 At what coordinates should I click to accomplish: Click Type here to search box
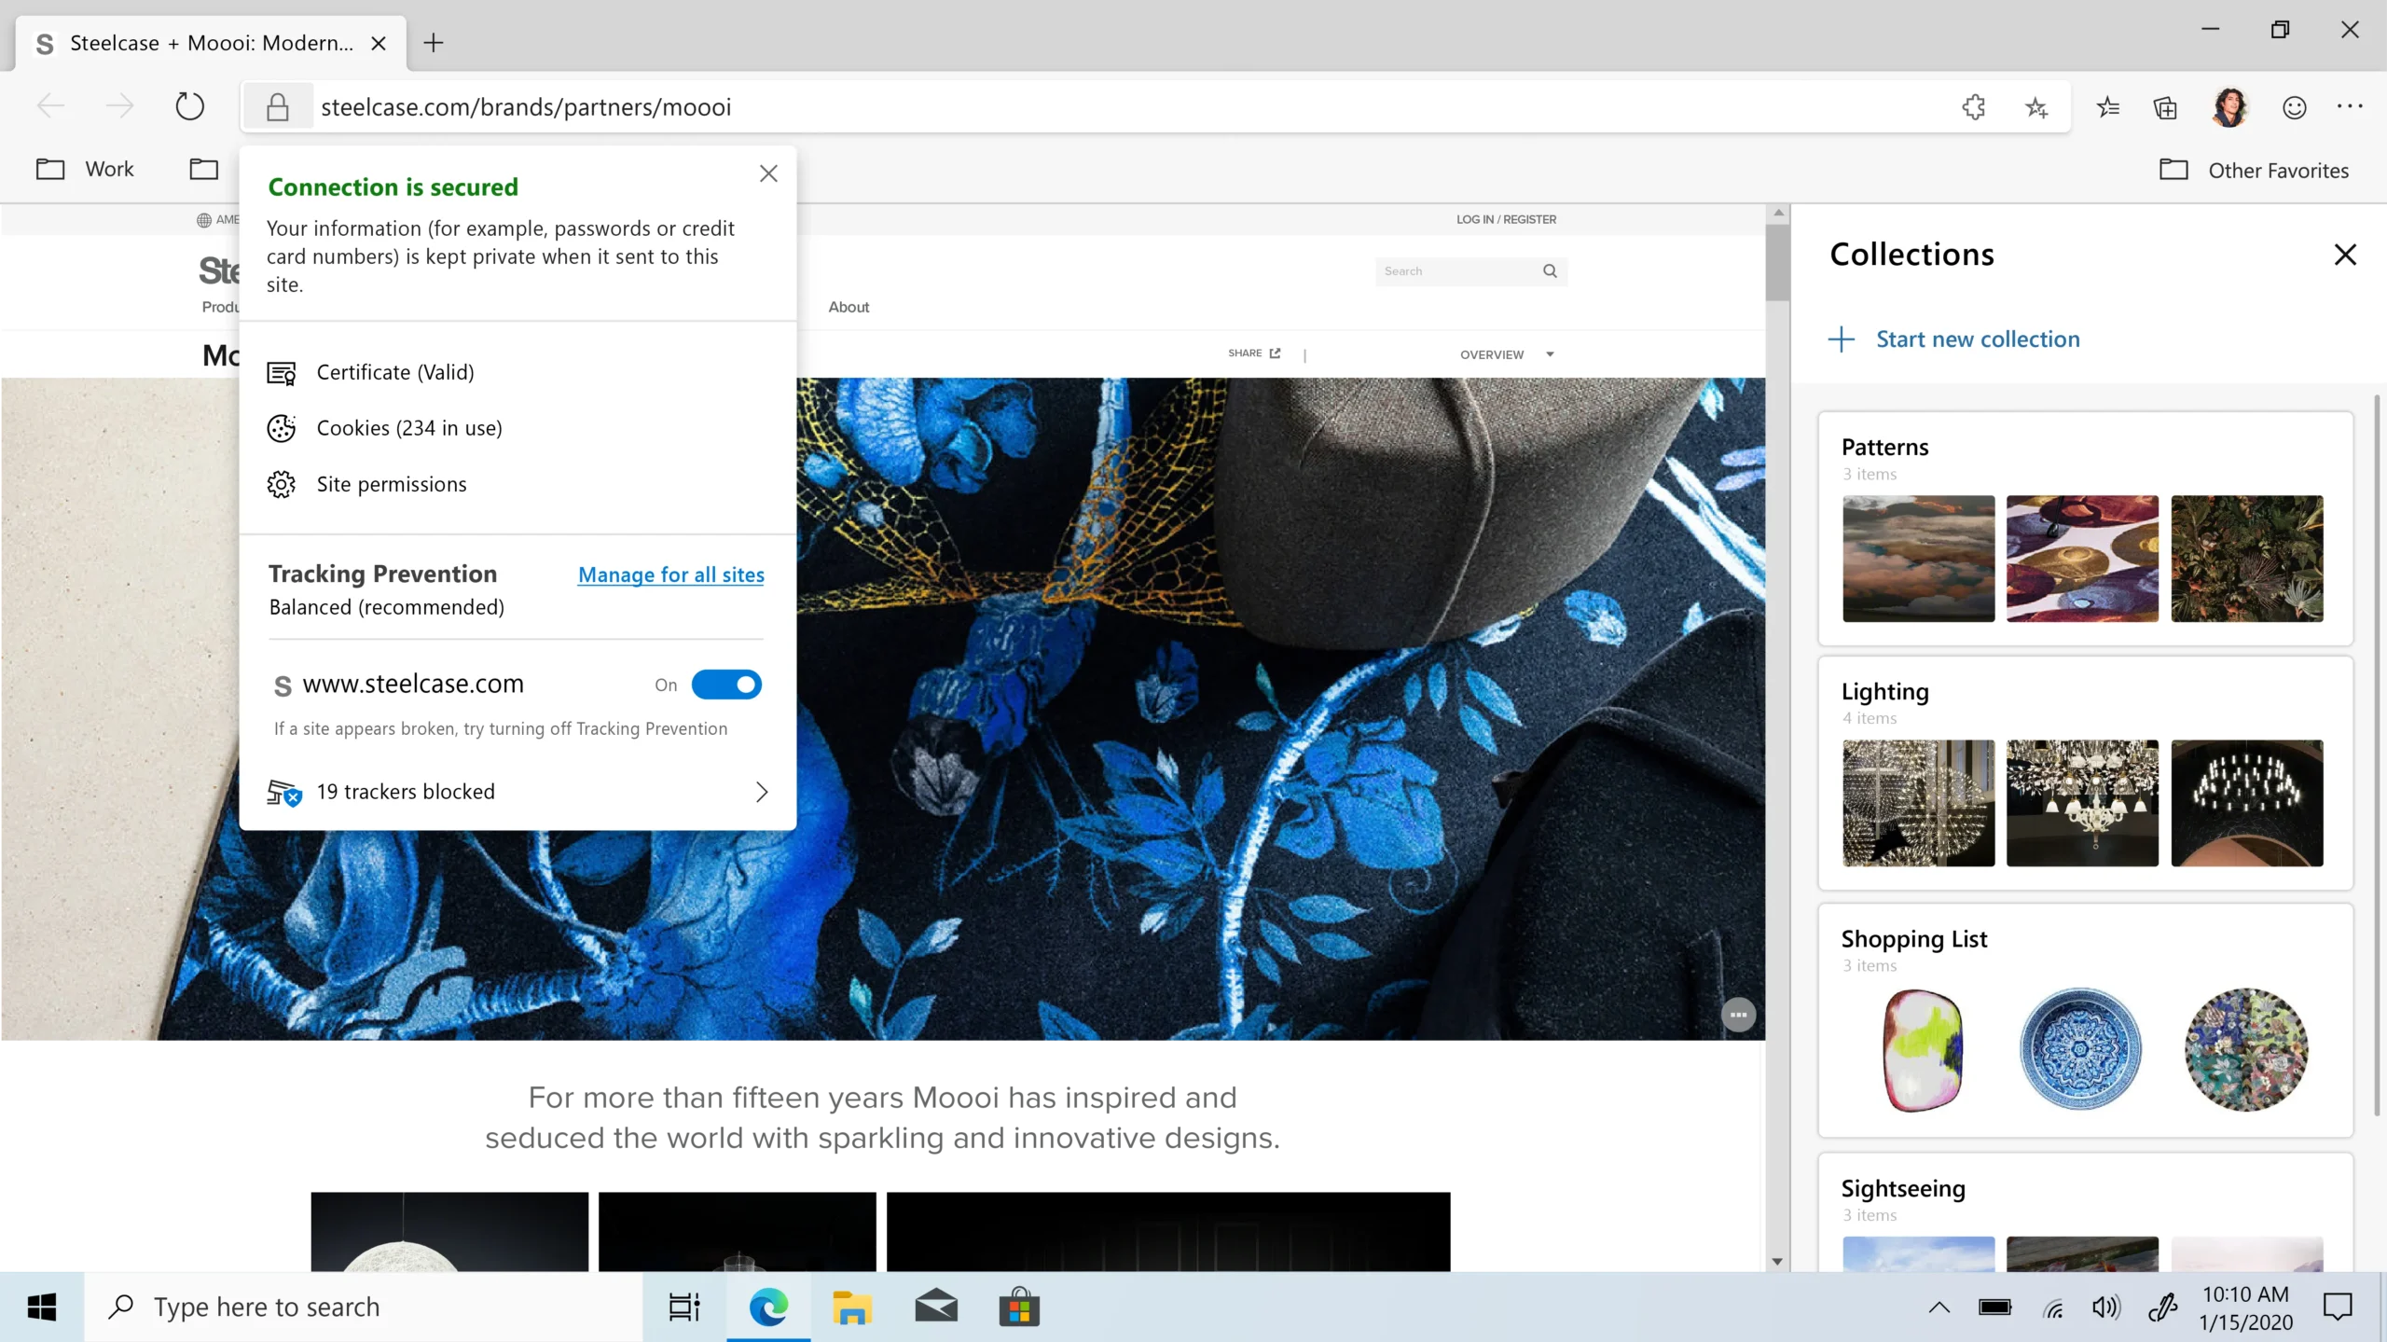[x=364, y=1307]
